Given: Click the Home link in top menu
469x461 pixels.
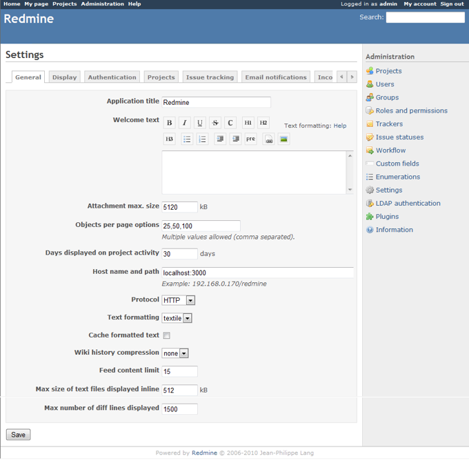Looking at the screenshot, I should click(x=12, y=4).
